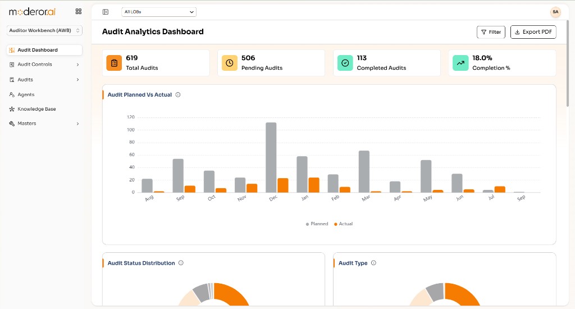This screenshot has height=309, width=575.
Task: Expand the Audit Controls chevron
Action: pyautogui.click(x=77, y=65)
